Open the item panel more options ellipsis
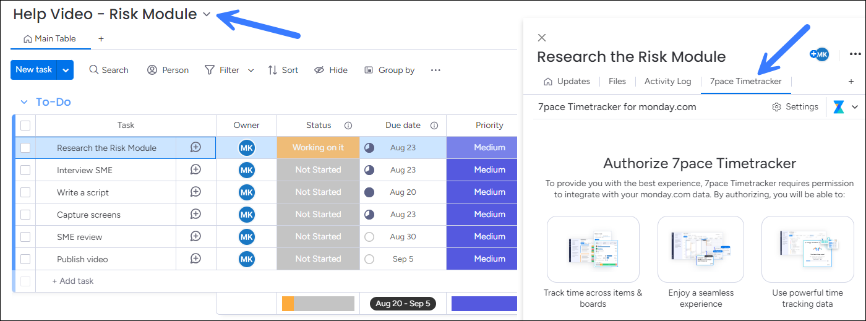This screenshot has height=321, width=866. click(x=855, y=54)
